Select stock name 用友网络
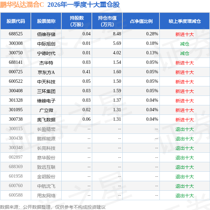The image size is (210, 210). coord(46,196)
